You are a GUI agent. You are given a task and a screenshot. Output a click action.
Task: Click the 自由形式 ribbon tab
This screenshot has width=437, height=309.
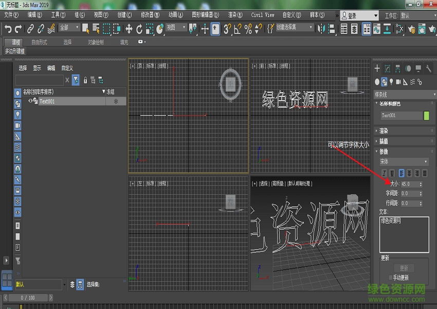click(x=39, y=42)
